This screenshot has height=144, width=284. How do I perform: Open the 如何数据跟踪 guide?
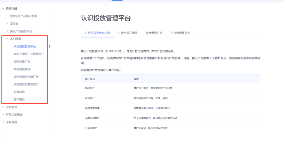[22, 69]
